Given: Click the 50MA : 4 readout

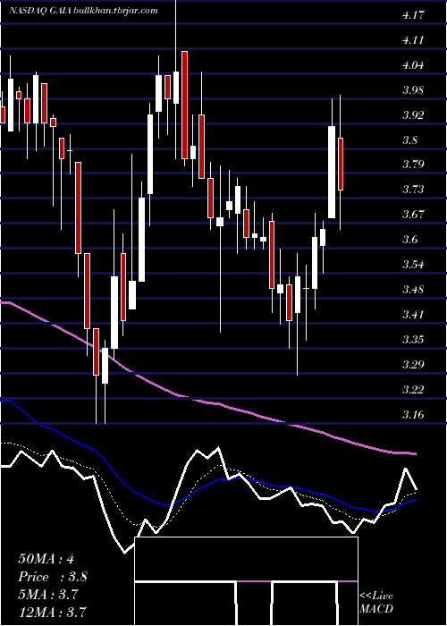Looking at the screenshot, I should pos(46,559).
